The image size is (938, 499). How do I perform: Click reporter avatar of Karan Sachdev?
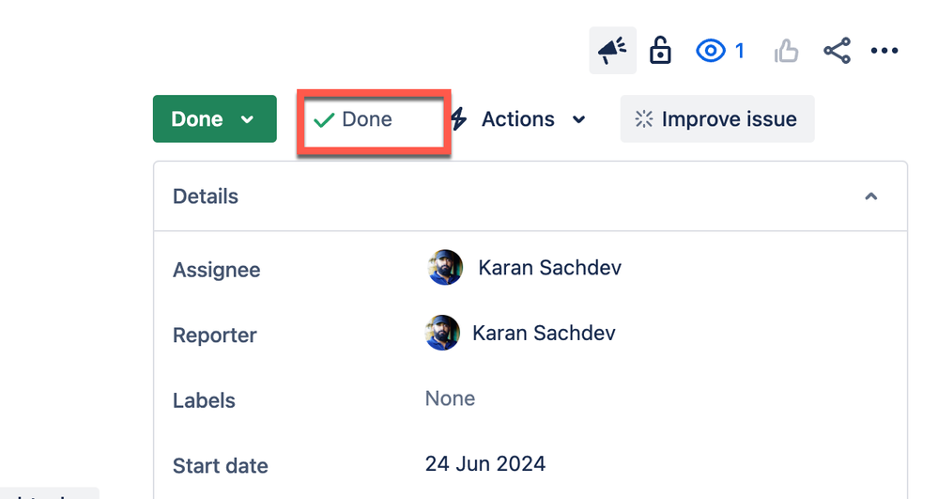coord(442,333)
